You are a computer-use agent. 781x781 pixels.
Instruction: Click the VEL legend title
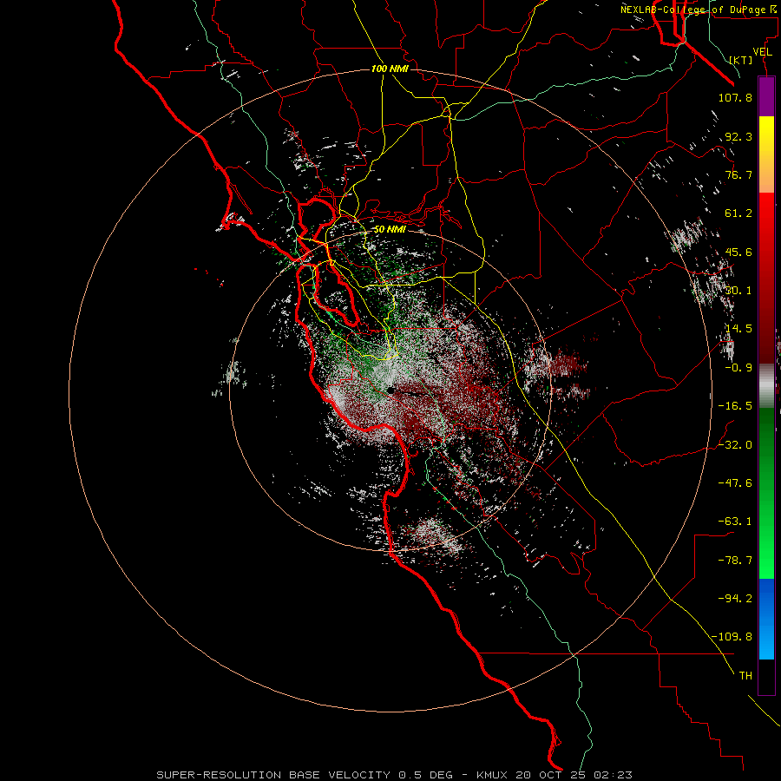click(x=762, y=52)
